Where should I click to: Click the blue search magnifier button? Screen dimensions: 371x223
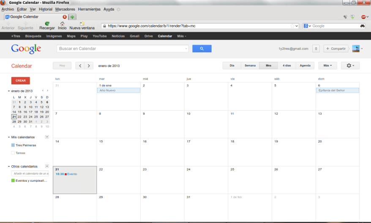click(x=202, y=48)
